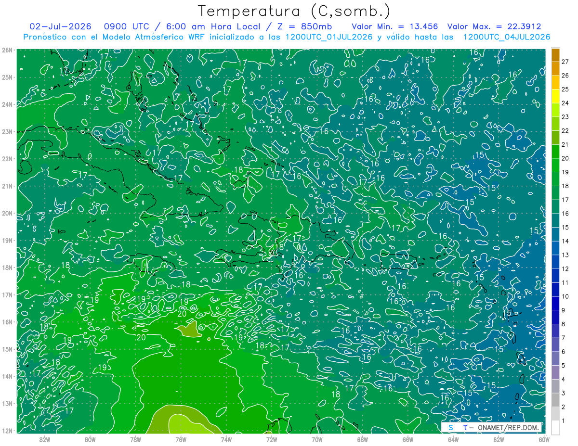Click color scale label "12"
Screen dimensions: 578x446
565,268
